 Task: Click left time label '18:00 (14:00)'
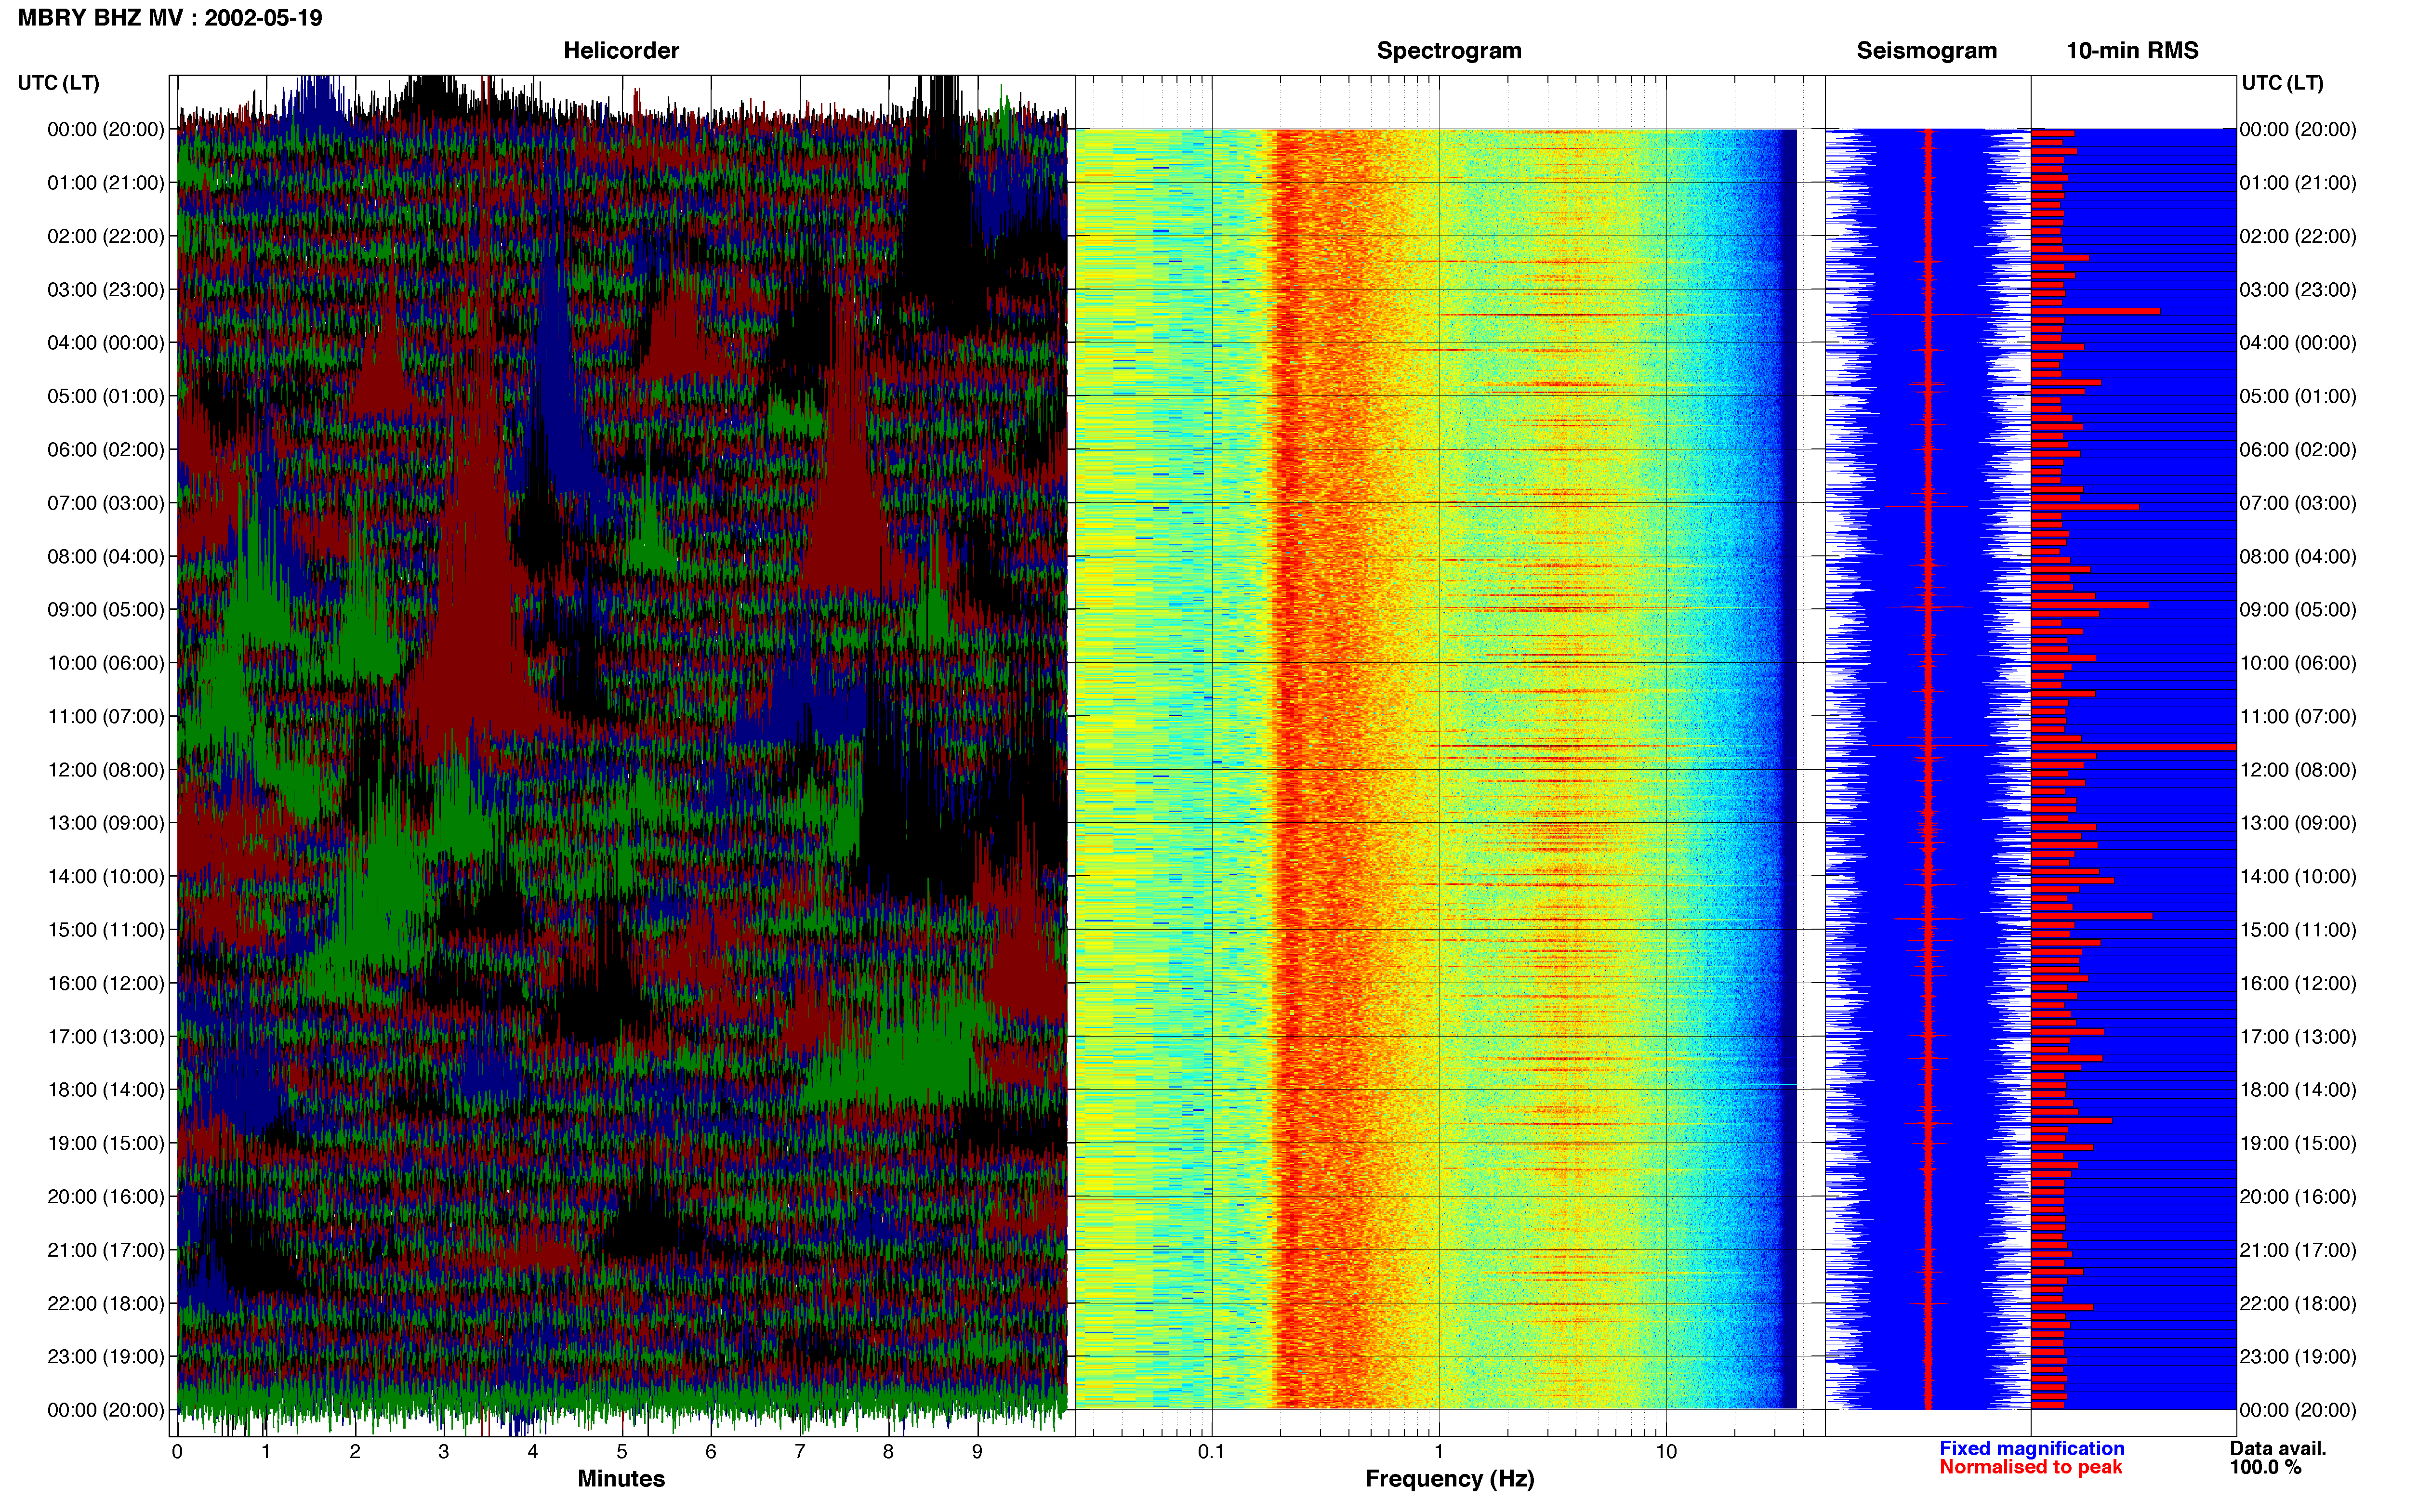click(106, 1090)
